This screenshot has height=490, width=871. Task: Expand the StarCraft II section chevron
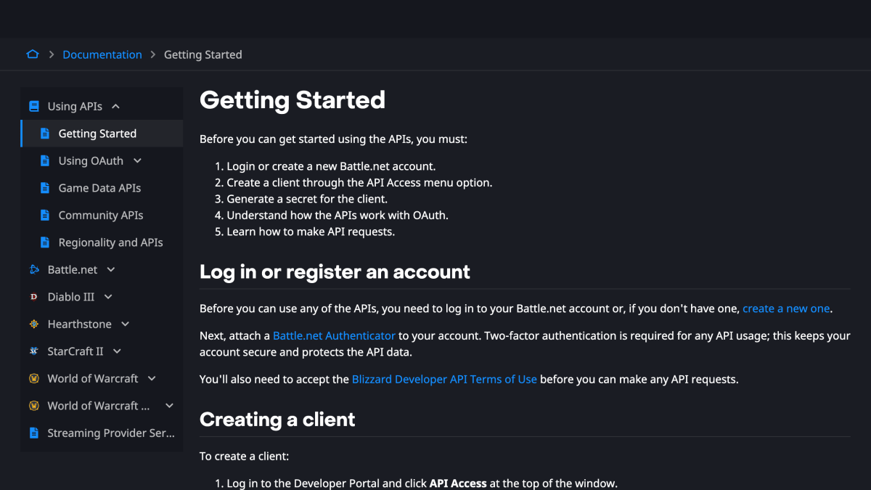pos(117,351)
